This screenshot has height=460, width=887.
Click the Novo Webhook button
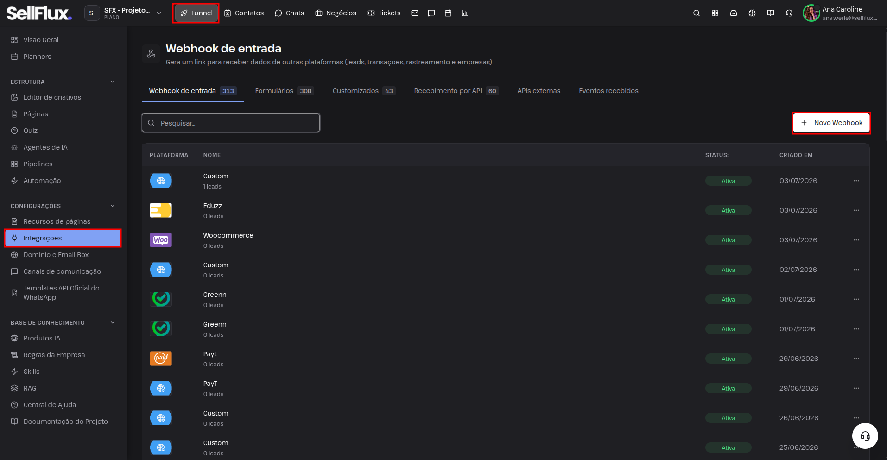click(831, 123)
